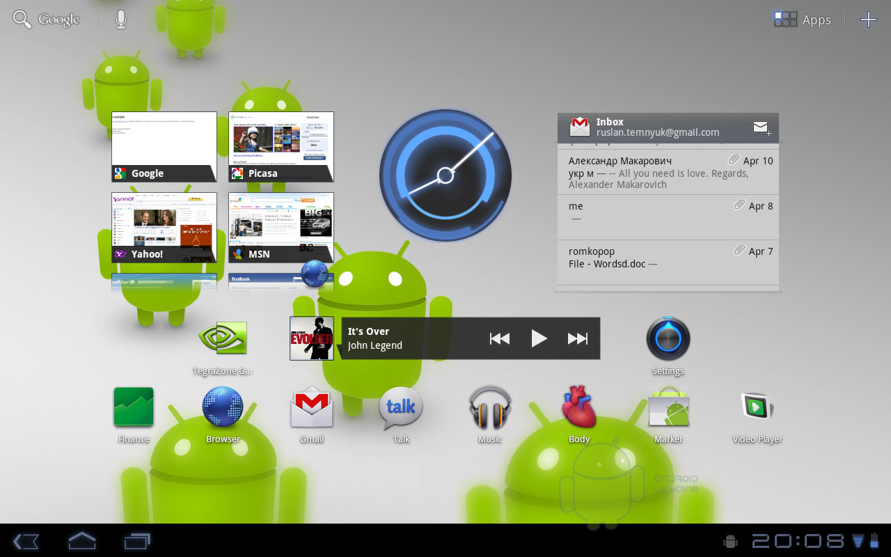891x557 pixels.
Task: Launch the Finance app
Action: tap(134, 415)
